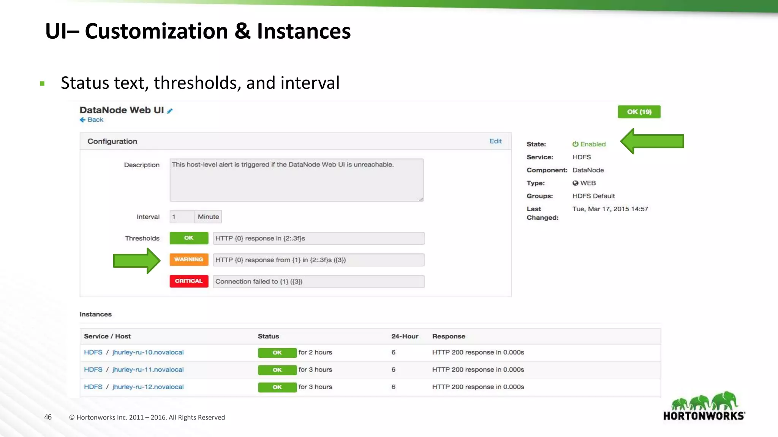Click OK status badge for jhurley-ru-12
The image size is (778, 437).
click(x=277, y=387)
